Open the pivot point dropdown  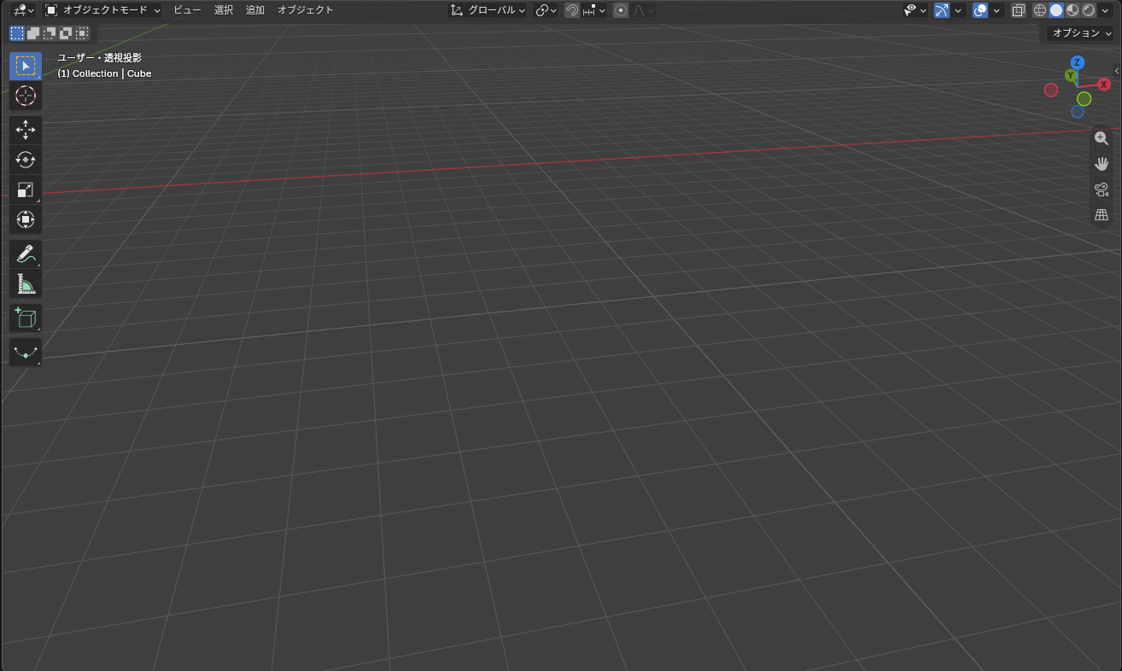(546, 10)
